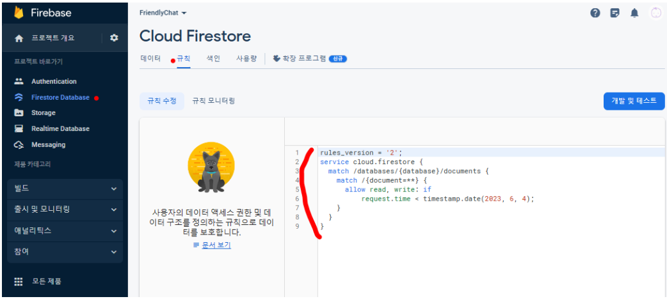
Task: Click the Cloud Firestore page heading
Action: click(195, 36)
